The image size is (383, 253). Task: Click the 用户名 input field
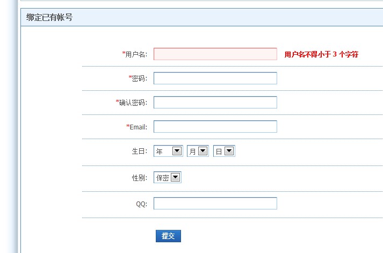(215, 54)
